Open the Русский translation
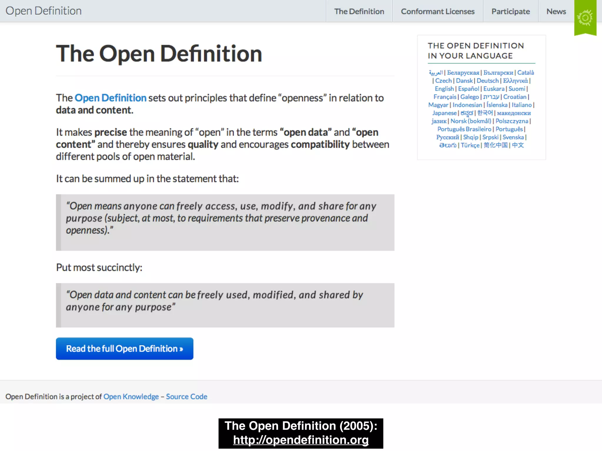602x451 pixels. [447, 137]
